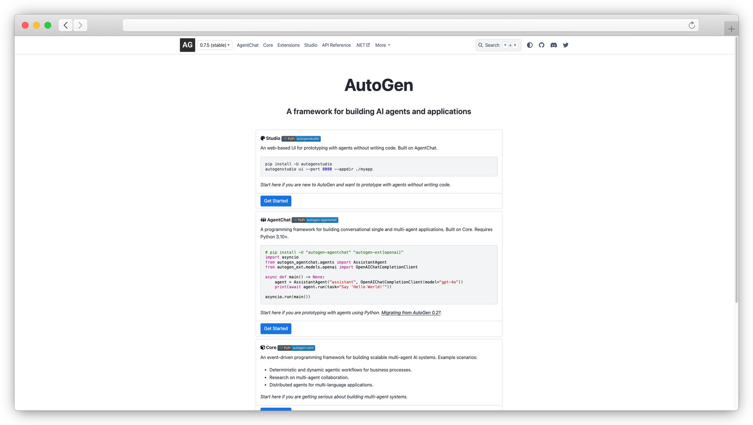Open the API Reference nav item

pyautogui.click(x=336, y=45)
